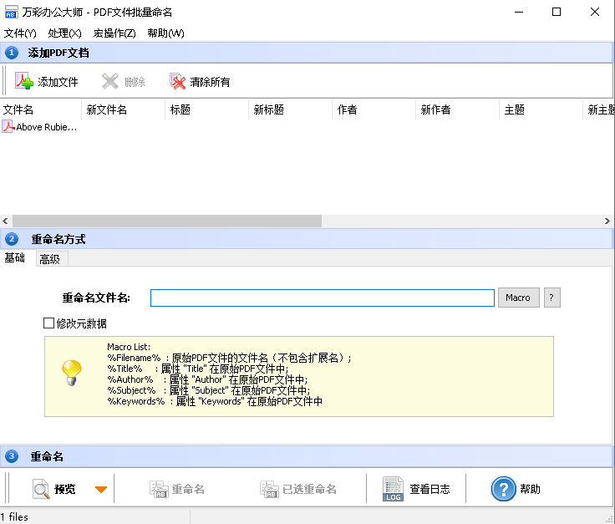Click the blue 帮助 question mark icon

[503, 489]
